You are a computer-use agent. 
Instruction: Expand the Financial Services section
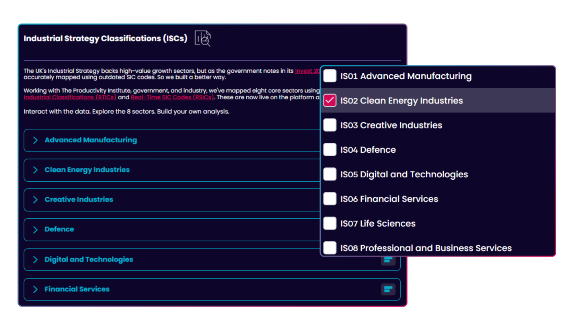point(77,289)
